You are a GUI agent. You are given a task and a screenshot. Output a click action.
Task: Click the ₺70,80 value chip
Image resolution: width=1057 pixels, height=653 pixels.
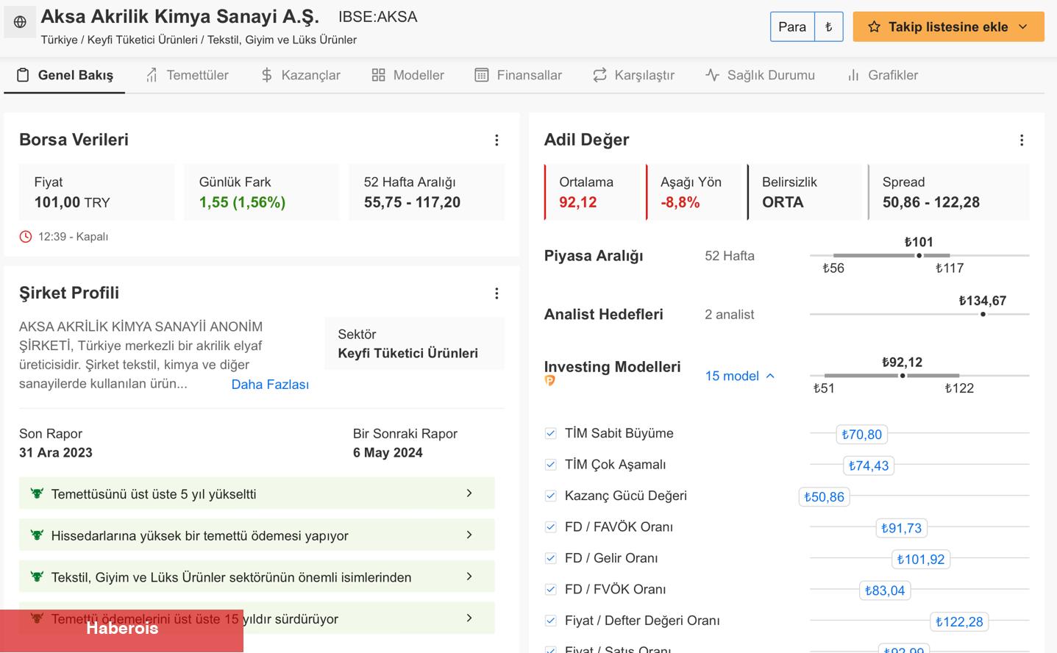(x=861, y=435)
